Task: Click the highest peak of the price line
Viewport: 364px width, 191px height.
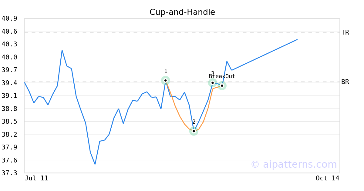Action: point(62,50)
